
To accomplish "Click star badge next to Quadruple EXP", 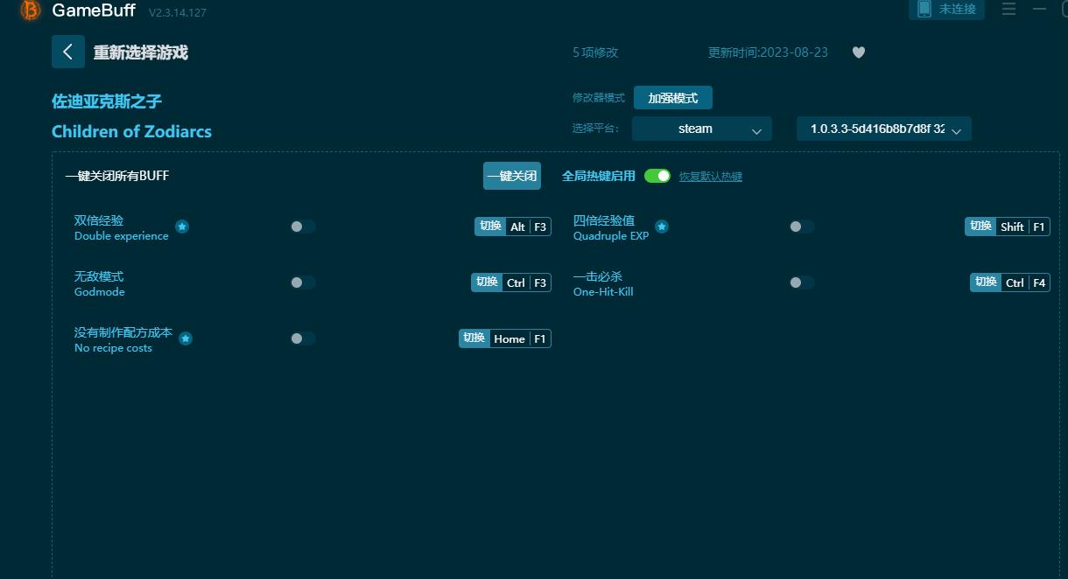I will (662, 227).
